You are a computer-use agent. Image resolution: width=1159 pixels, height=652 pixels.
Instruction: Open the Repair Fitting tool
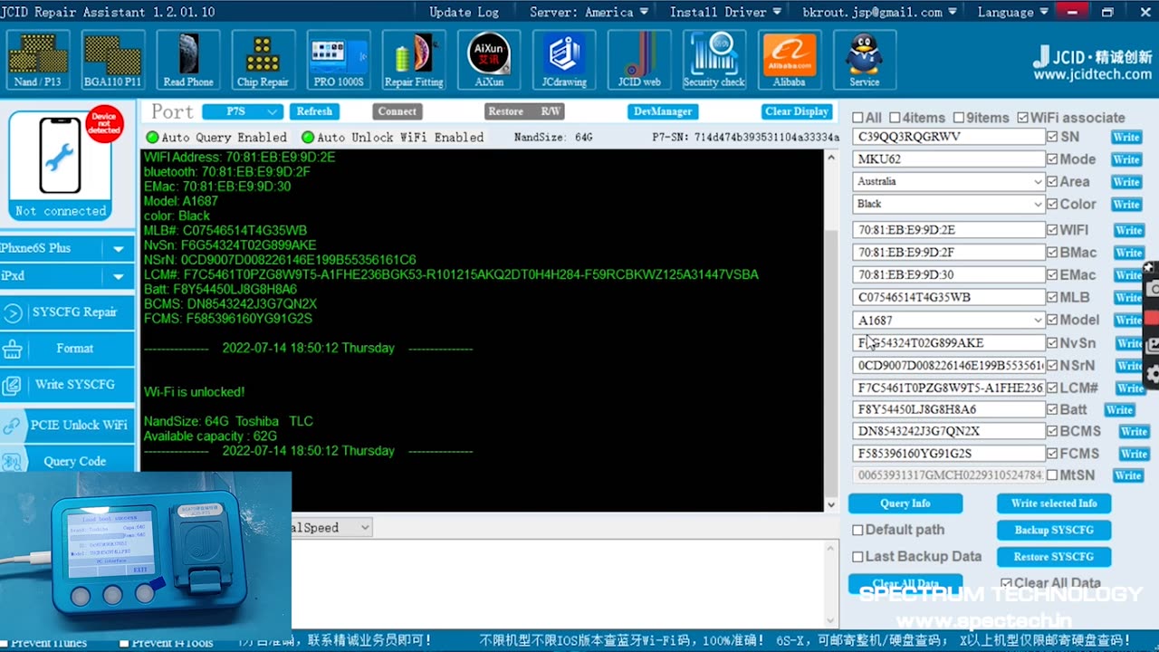[414, 60]
